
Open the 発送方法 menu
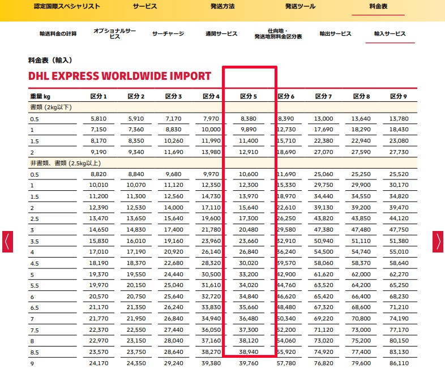pos(222,7)
